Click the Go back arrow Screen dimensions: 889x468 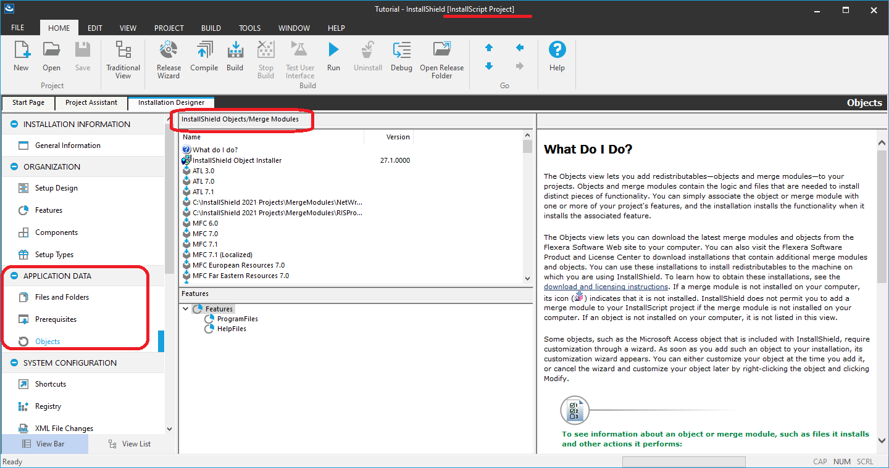520,47
